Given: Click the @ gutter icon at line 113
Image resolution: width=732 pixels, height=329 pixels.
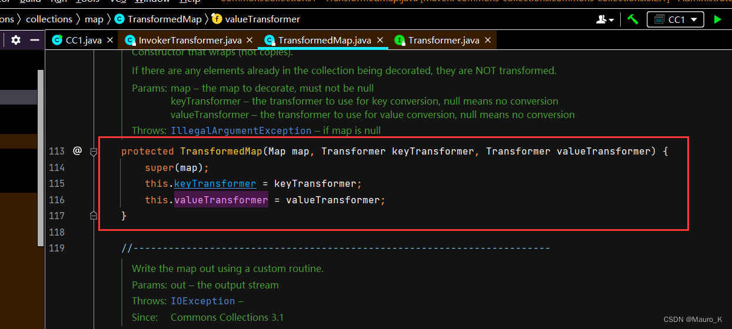Looking at the screenshot, I should coord(77,151).
